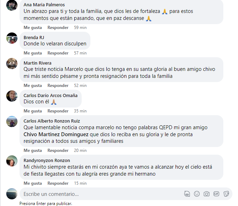Viewport: 238px width, 206px height.
Task: Open tagged profile Chivo Martinez Dominguez
Action: click(56, 134)
